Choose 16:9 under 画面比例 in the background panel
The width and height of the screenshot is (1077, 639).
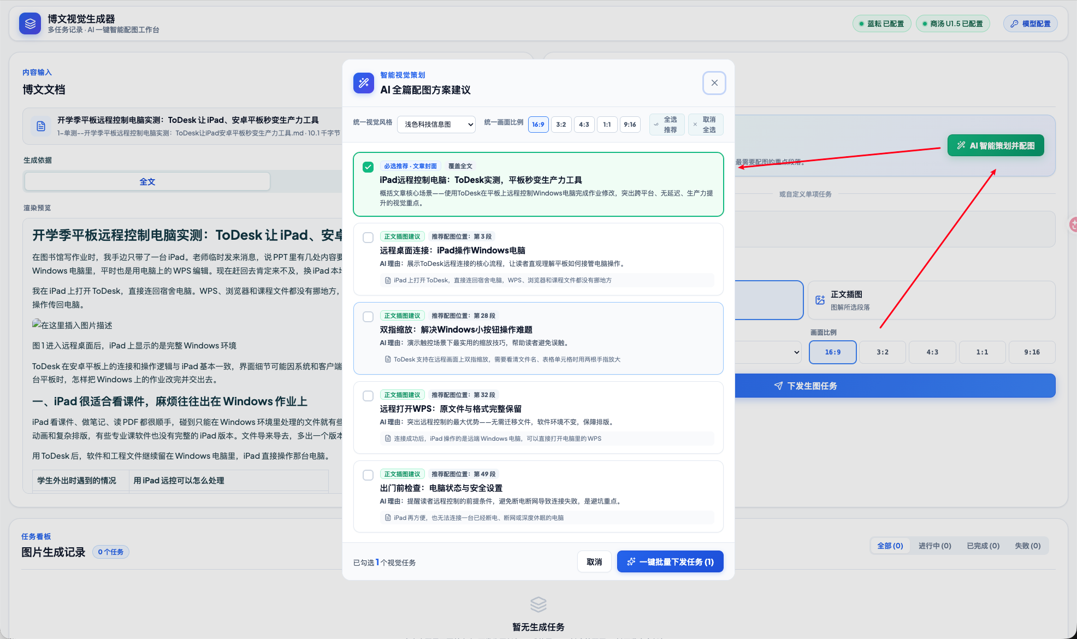[x=833, y=352]
